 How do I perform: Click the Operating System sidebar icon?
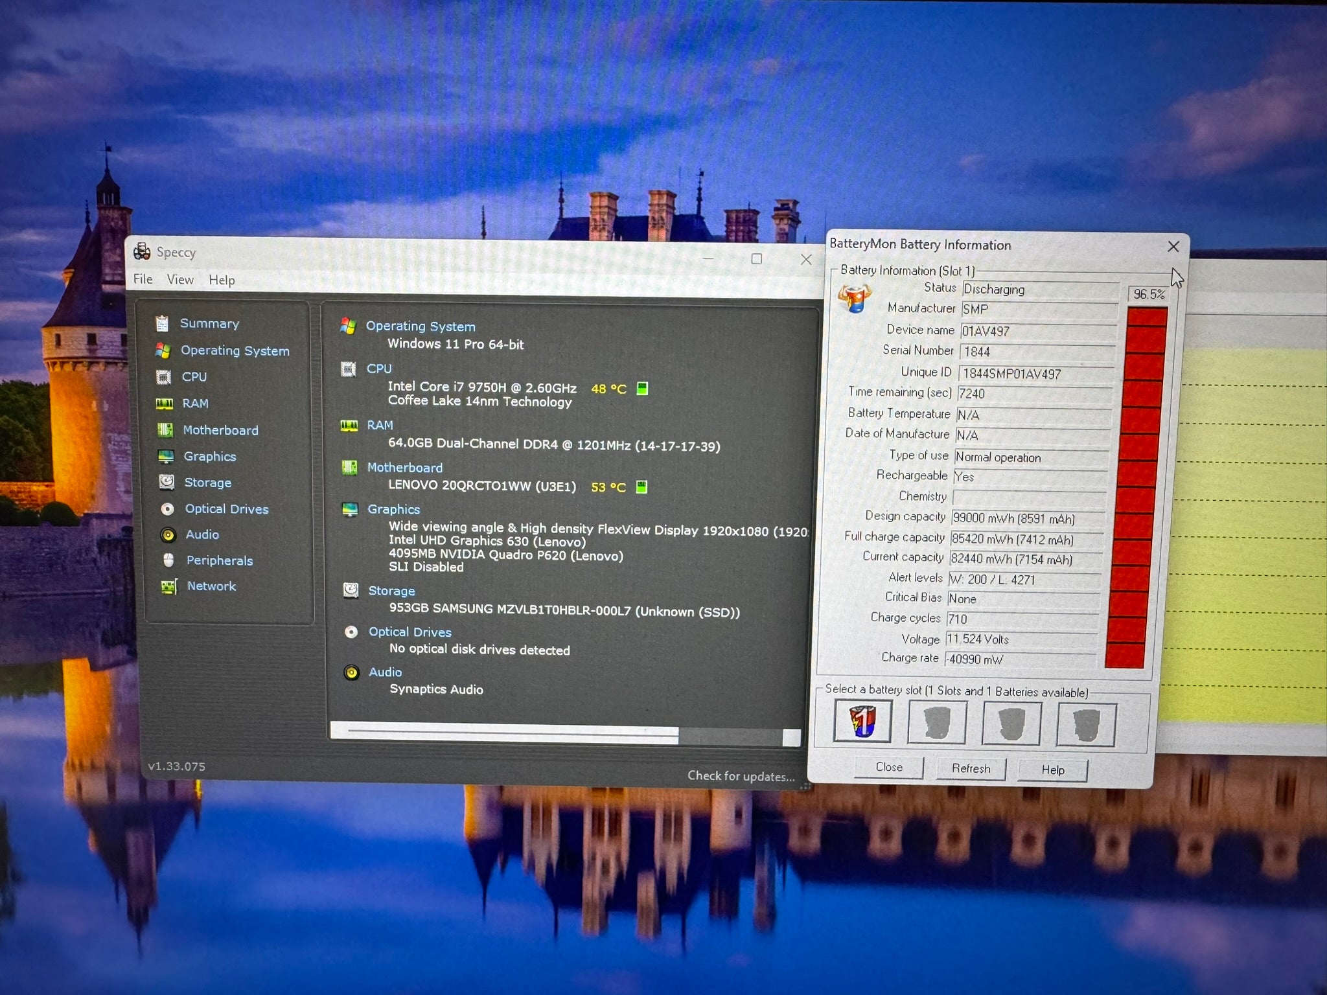click(163, 350)
